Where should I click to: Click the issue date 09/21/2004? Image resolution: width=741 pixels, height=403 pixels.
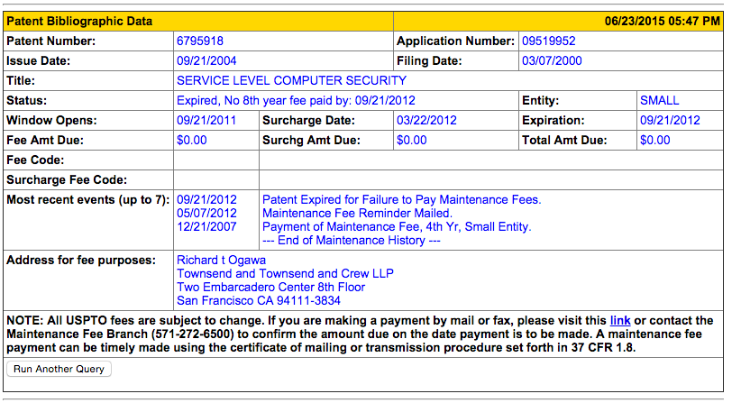tap(206, 61)
